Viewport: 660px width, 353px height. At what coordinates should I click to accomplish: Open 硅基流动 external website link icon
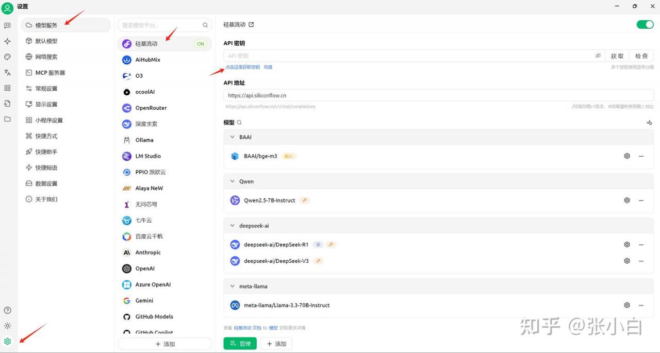coord(251,24)
